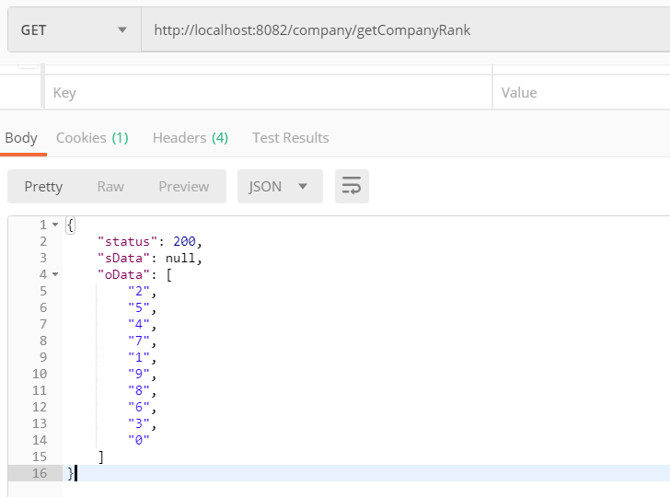Click the Key parameter input field
This screenshot has width=670, height=497.
click(x=269, y=93)
